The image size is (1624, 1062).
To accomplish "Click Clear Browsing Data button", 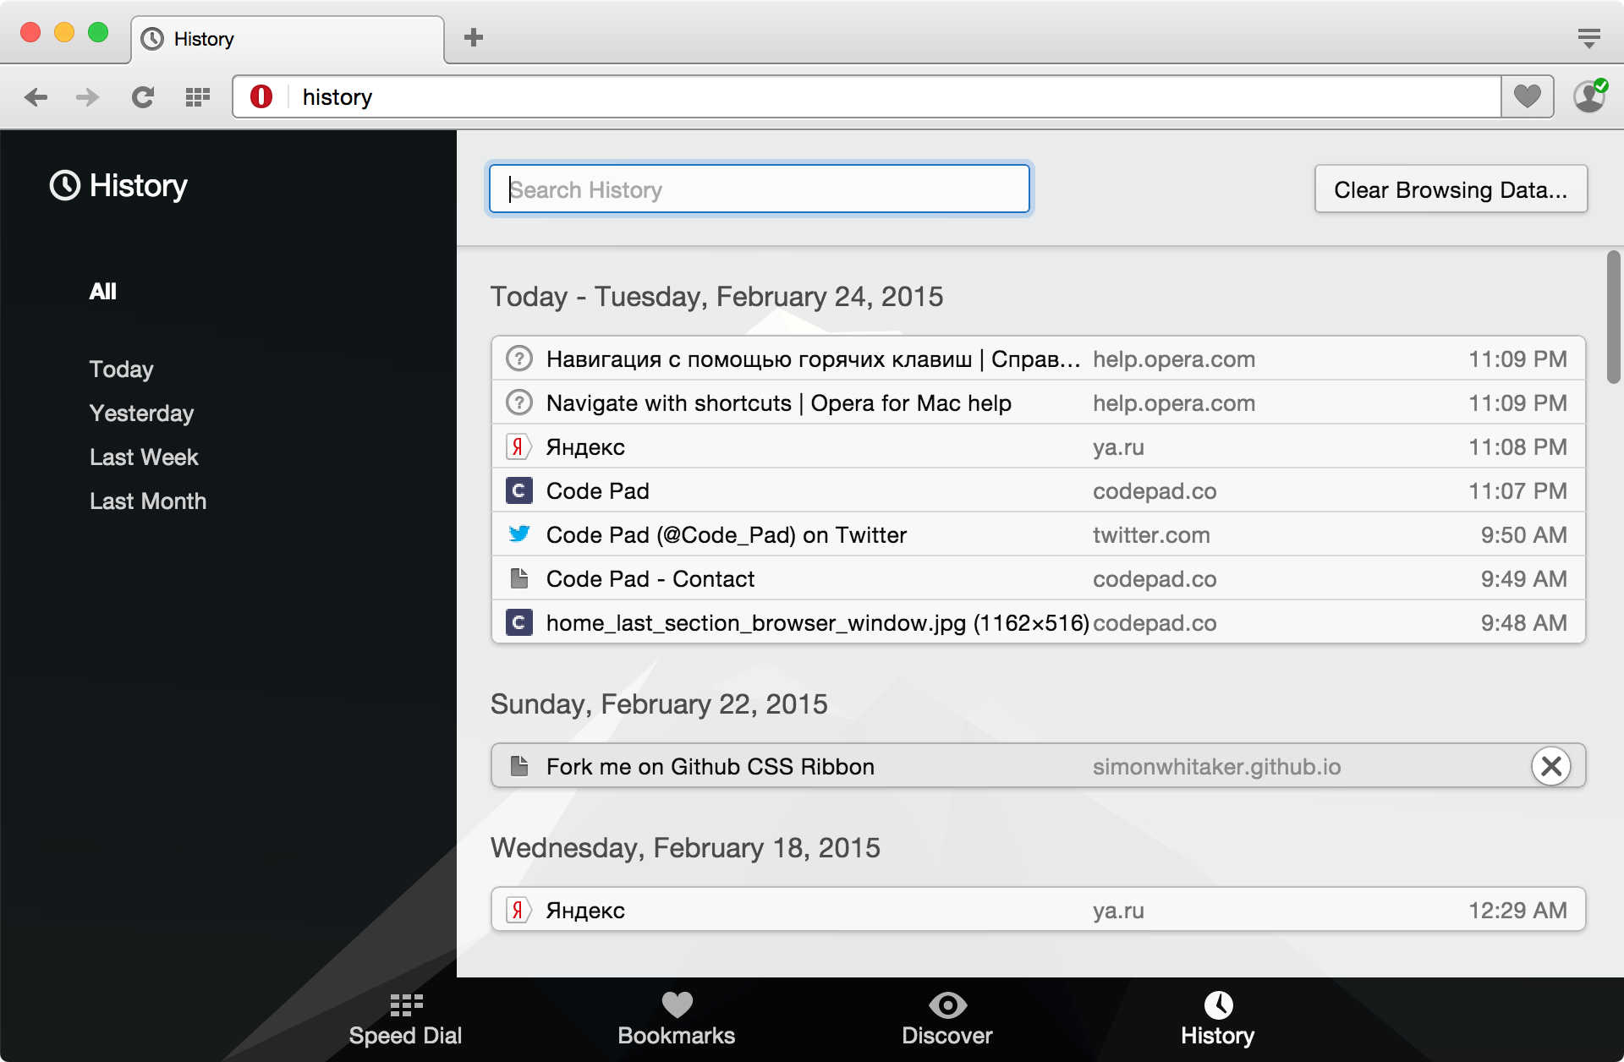I will [x=1451, y=189].
